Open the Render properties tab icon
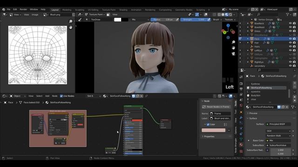 241,83
